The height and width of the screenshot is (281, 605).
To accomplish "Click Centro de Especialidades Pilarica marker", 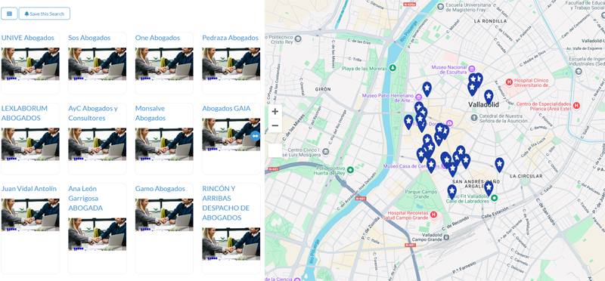I will pos(576,105).
